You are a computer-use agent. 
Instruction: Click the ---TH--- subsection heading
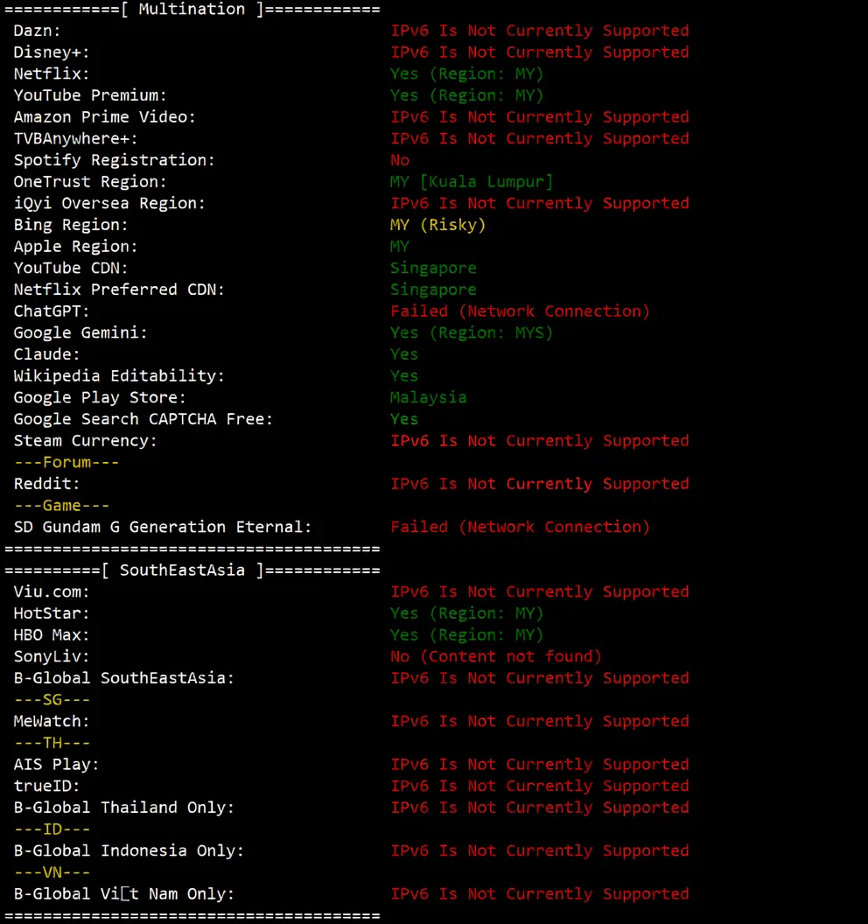(52, 743)
